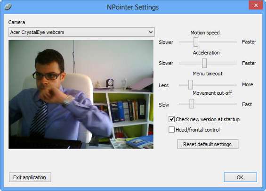Image resolution: width=266 pixels, height=191 pixels.
Task: Click the NPointer Settings title bar
Action: pos(133,7)
